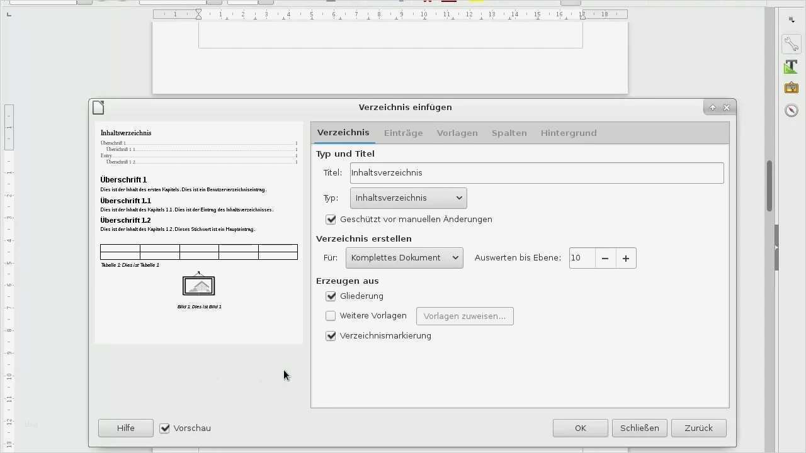Click inside the Titel input field
The width and height of the screenshot is (806, 453).
535,172
